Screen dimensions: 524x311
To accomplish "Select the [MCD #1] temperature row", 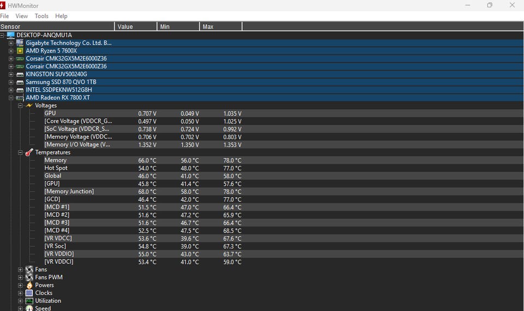I will tap(57, 207).
